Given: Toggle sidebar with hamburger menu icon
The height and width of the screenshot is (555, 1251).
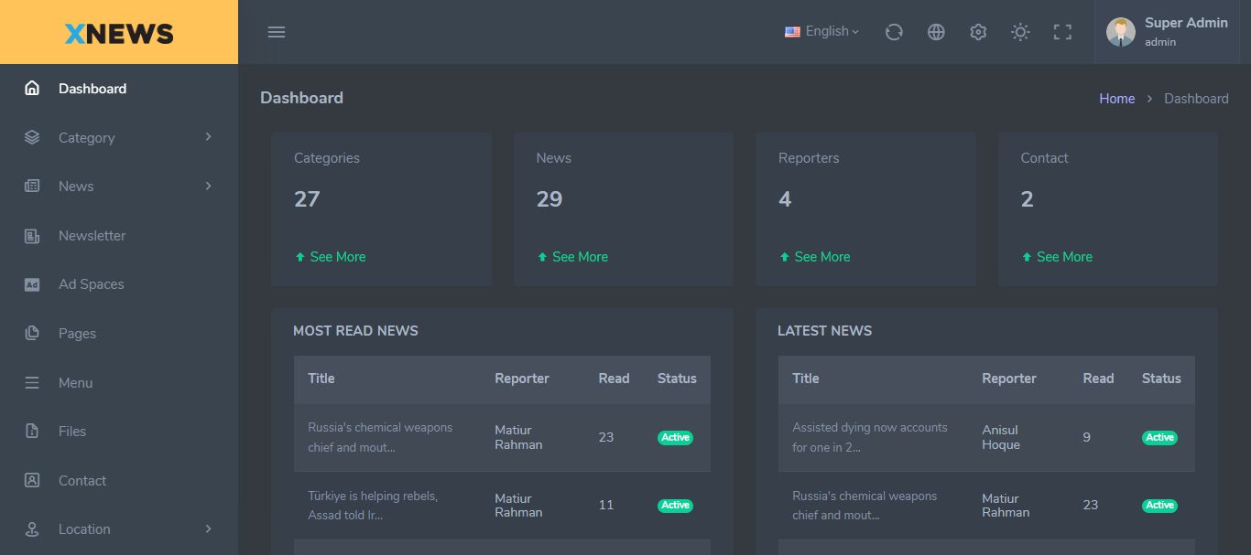Looking at the screenshot, I should tap(277, 32).
